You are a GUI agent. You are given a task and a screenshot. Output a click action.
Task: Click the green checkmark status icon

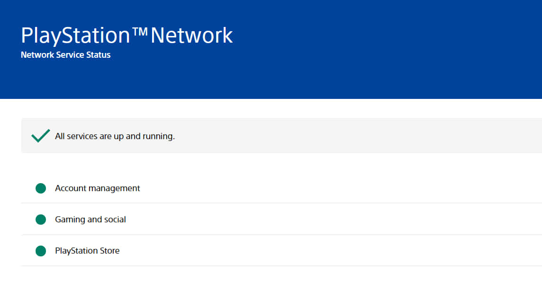tap(40, 136)
